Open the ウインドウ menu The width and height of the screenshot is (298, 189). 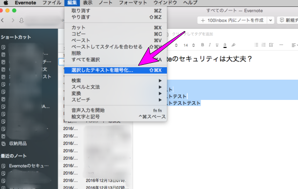(165, 2)
